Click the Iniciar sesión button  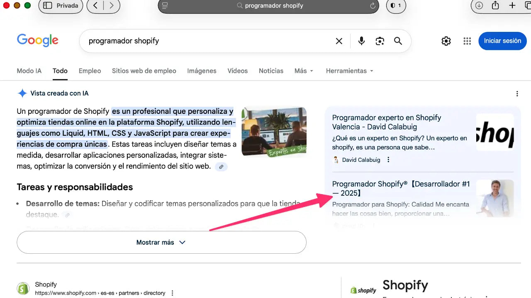pos(502,41)
